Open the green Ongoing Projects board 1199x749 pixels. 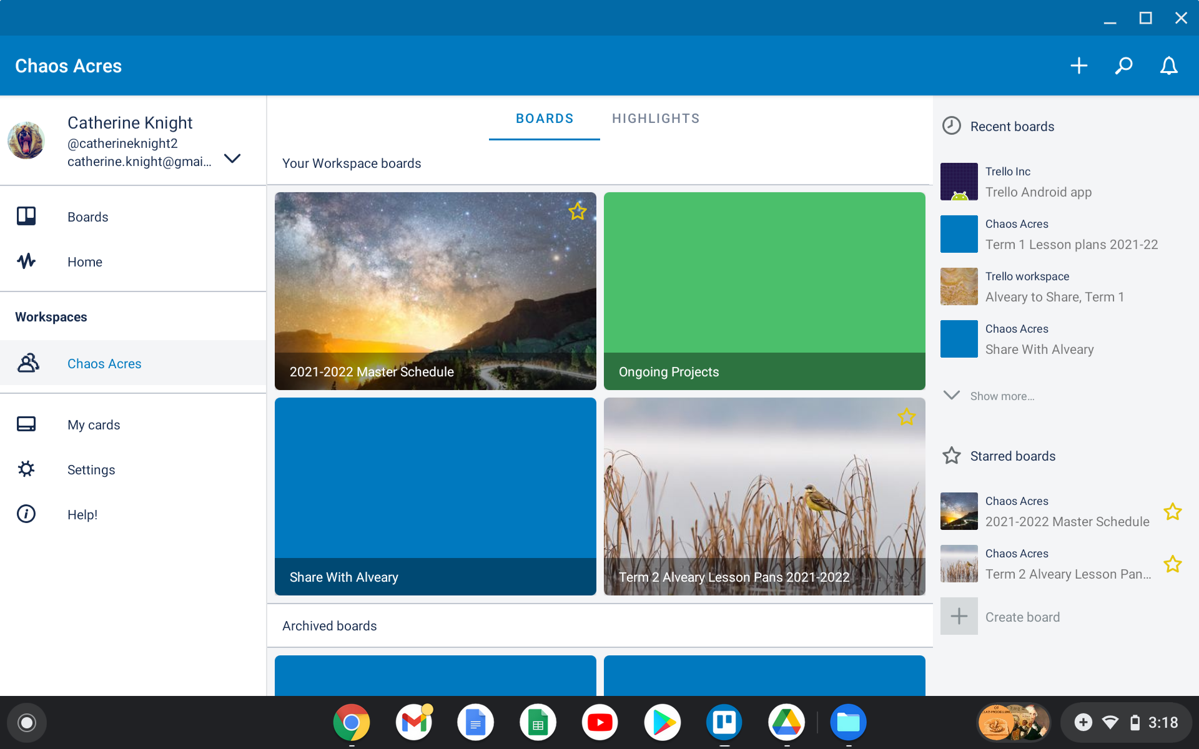coord(764,291)
